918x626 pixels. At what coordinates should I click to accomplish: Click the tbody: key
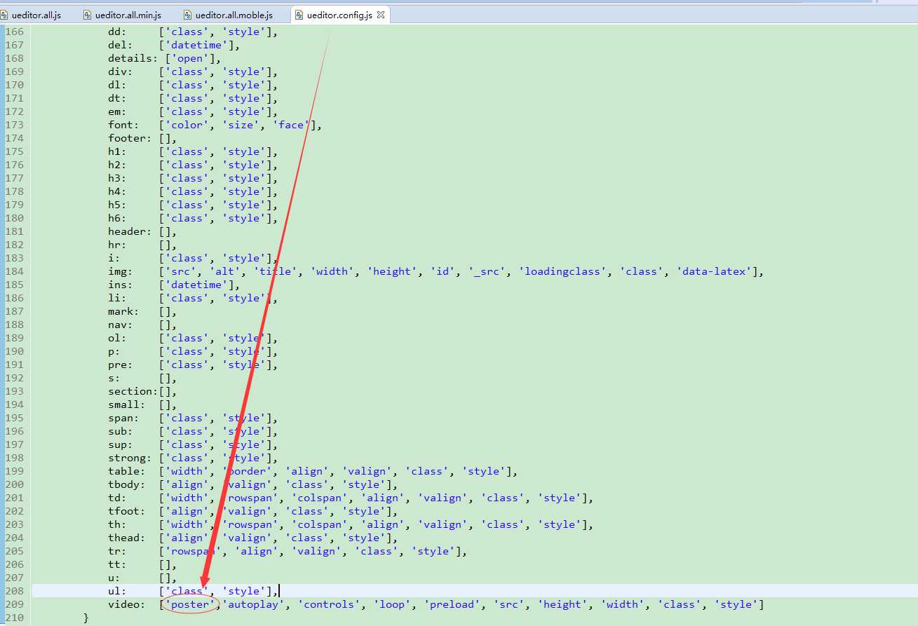(x=127, y=484)
